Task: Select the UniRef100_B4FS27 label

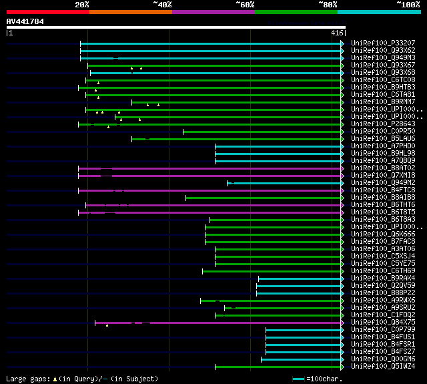Action: [383, 352]
